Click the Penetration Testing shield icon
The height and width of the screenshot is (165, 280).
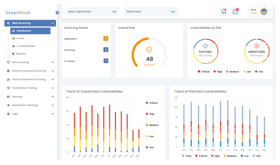click(x=8, y=88)
